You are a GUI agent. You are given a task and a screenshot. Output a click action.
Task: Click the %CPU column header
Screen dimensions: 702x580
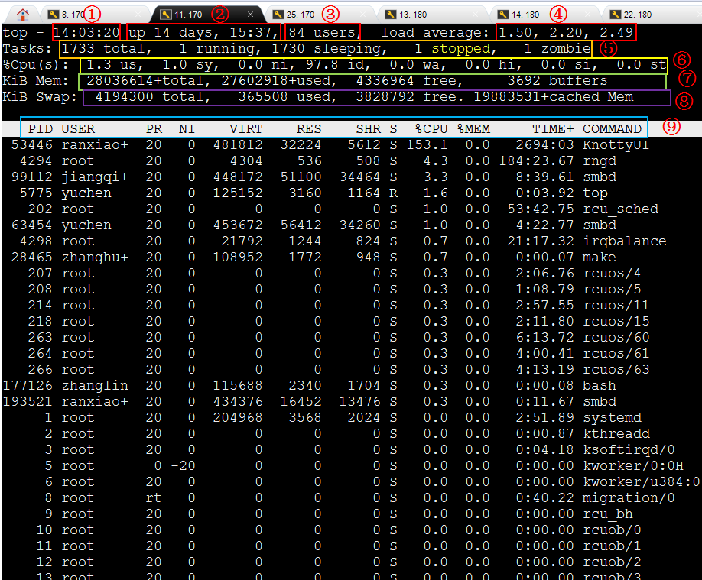pos(431,128)
